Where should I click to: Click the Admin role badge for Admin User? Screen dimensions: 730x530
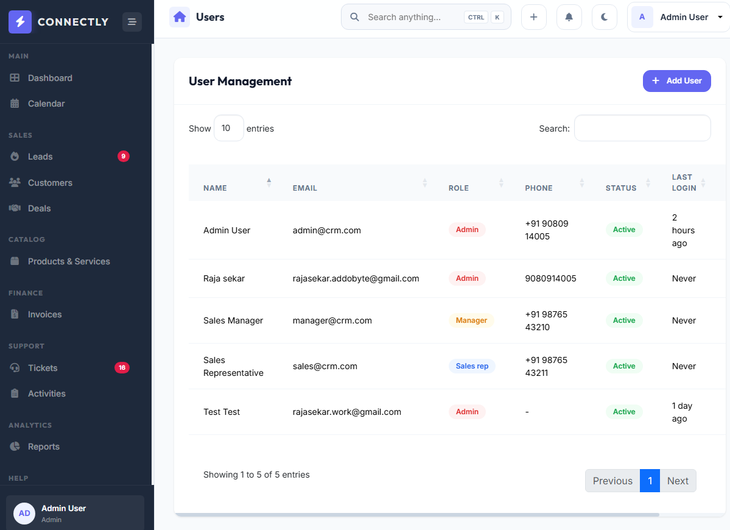click(x=467, y=230)
